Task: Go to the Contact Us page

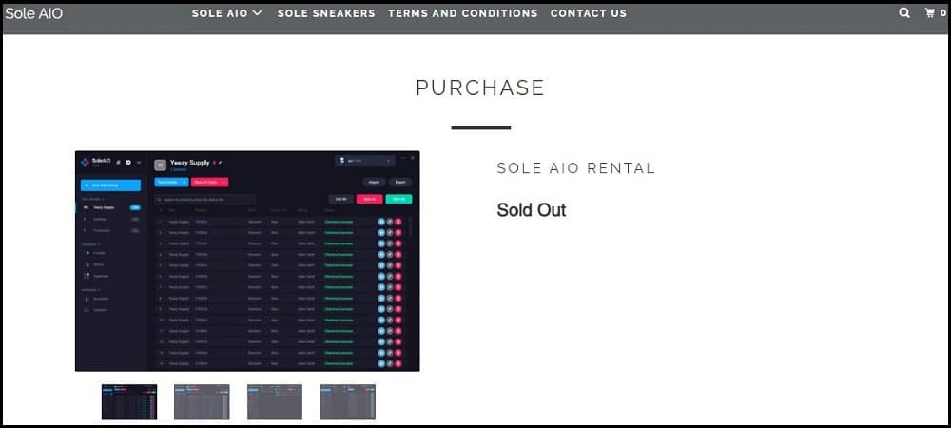Action: coord(589,12)
